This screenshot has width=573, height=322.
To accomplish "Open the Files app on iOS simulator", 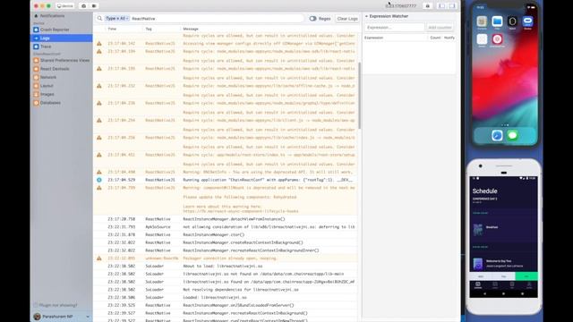I will click(x=497, y=21).
